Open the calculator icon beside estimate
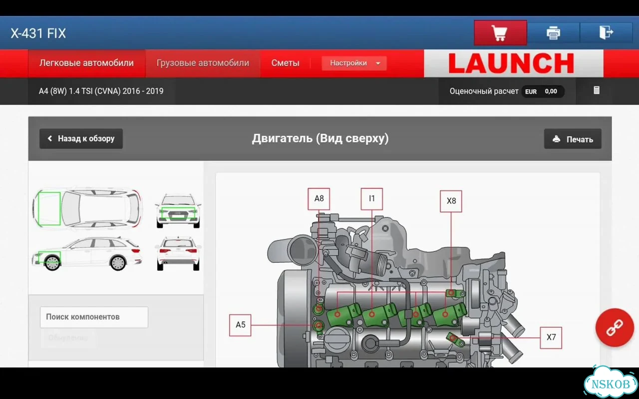639x399 pixels. pyautogui.click(x=597, y=90)
